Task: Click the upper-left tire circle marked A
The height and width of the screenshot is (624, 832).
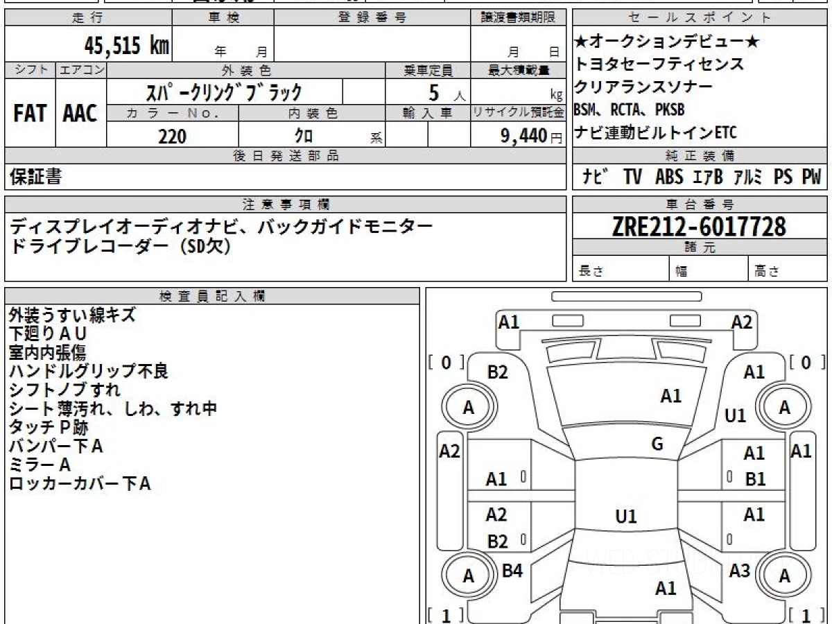Action: pyautogui.click(x=468, y=408)
